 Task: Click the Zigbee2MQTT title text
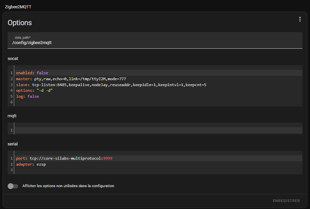(x=18, y=7)
